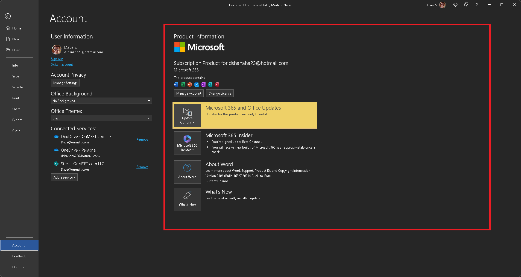Expand Add a service dropdown

coord(64,177)
